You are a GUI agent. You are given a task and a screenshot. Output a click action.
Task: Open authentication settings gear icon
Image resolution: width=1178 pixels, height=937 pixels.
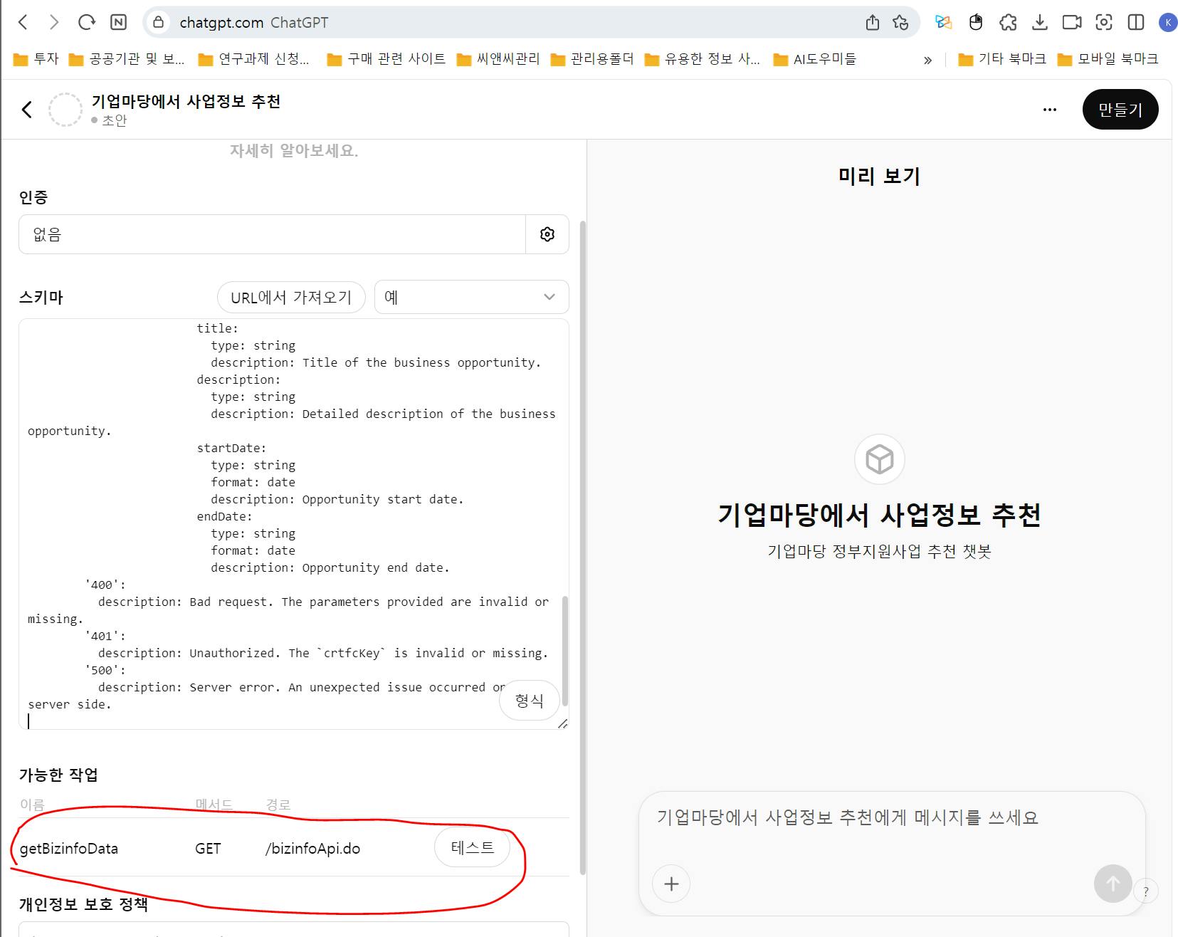pyautogui.click(x=547, y=234)
